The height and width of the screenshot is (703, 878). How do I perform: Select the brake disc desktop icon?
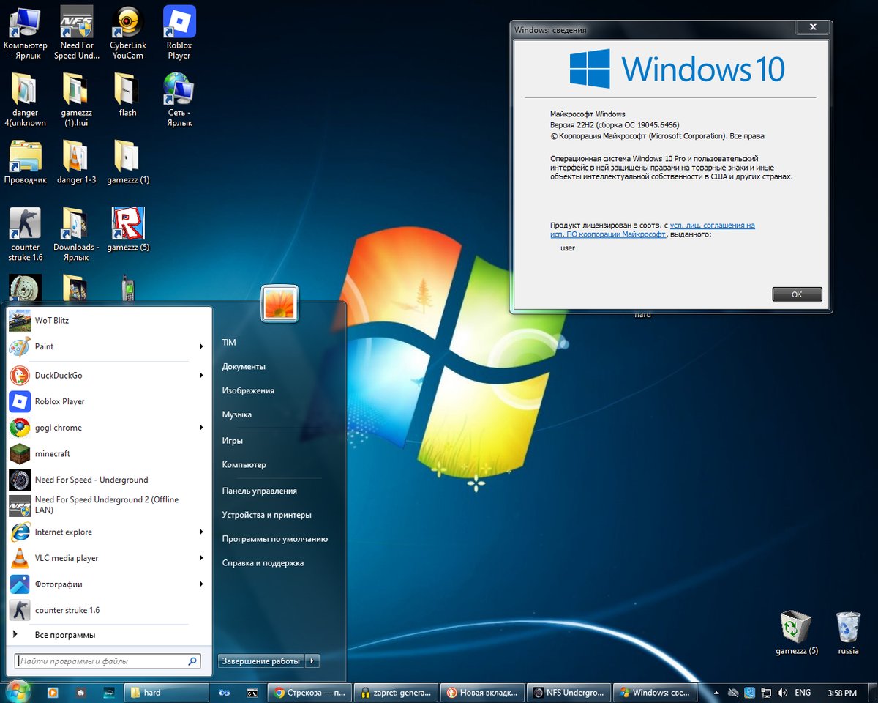click(25, 288)
